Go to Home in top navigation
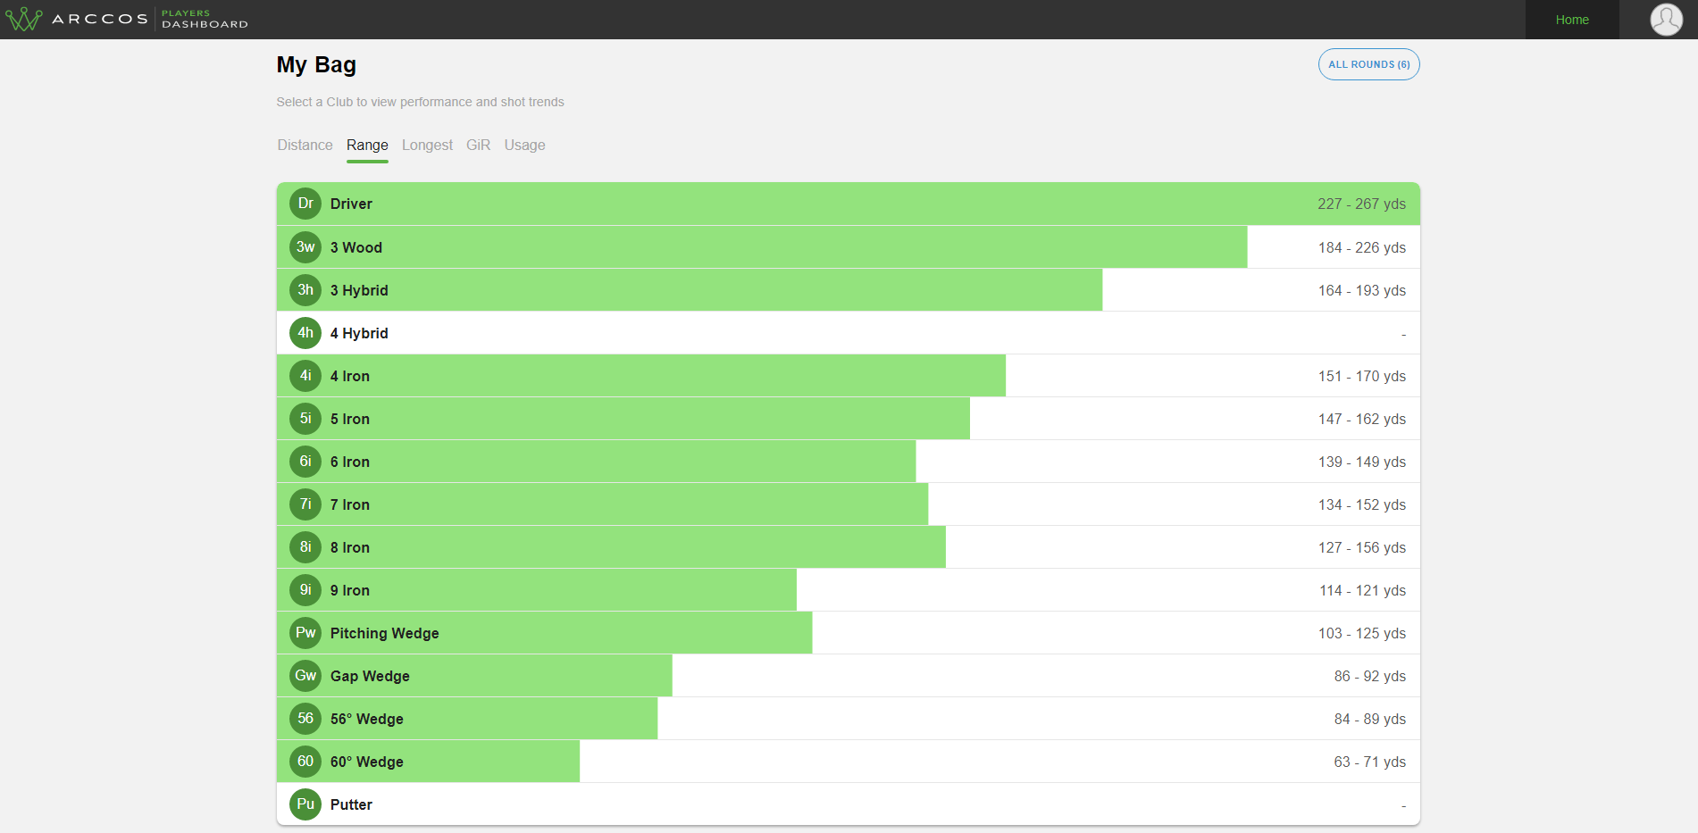 click(1572, 20)
